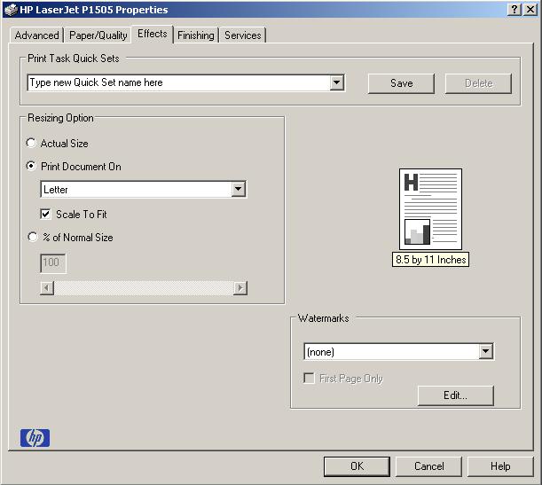Open the Print Task Quick Sets dropdown
The height and width of the screenshot is (485, 542).
[x=336, y=82]
